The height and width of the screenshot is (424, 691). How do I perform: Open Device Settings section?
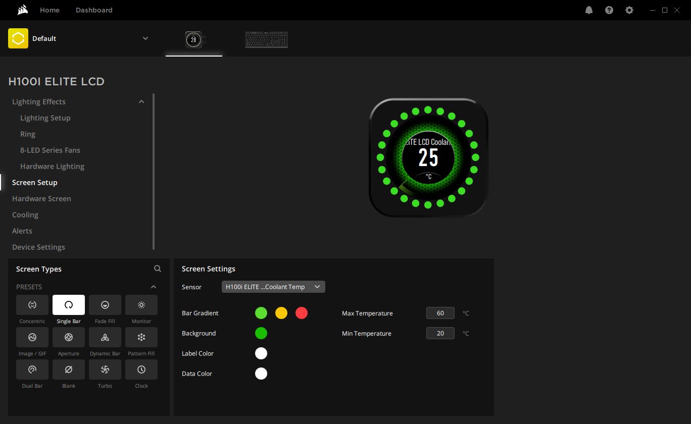(38, 247)
